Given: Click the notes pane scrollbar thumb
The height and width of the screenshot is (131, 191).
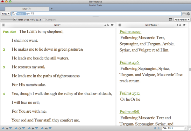Looking at the screenshot, I should click(190, 70).
